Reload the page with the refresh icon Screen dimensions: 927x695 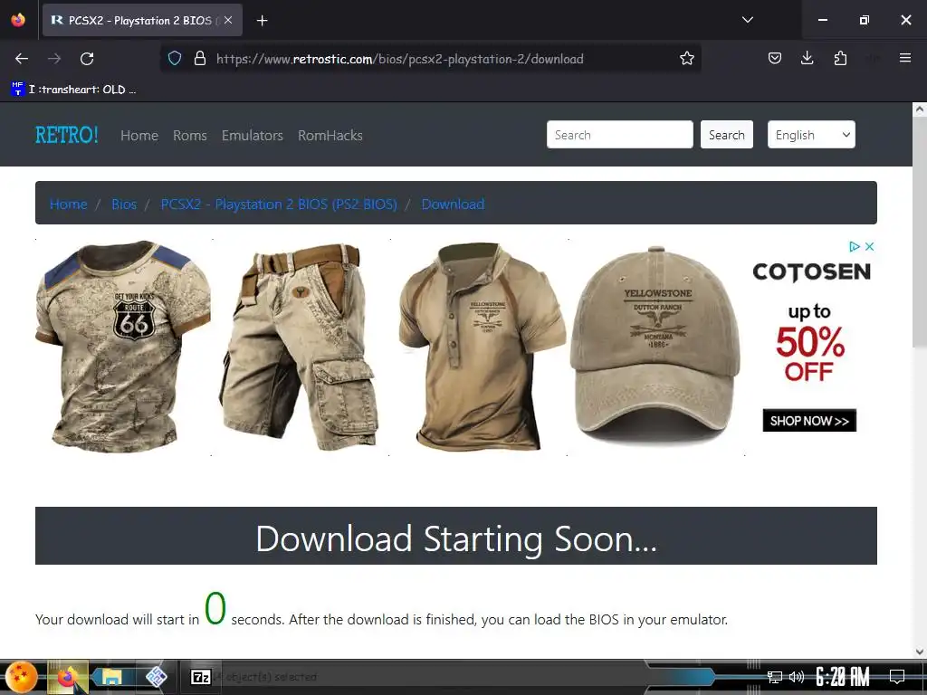click(87, 59)
